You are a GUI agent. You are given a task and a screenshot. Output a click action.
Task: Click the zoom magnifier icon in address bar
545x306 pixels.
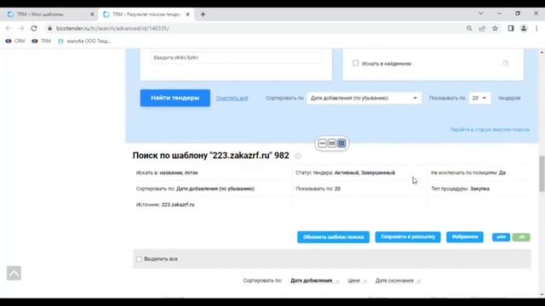click(x=469, y=28)
